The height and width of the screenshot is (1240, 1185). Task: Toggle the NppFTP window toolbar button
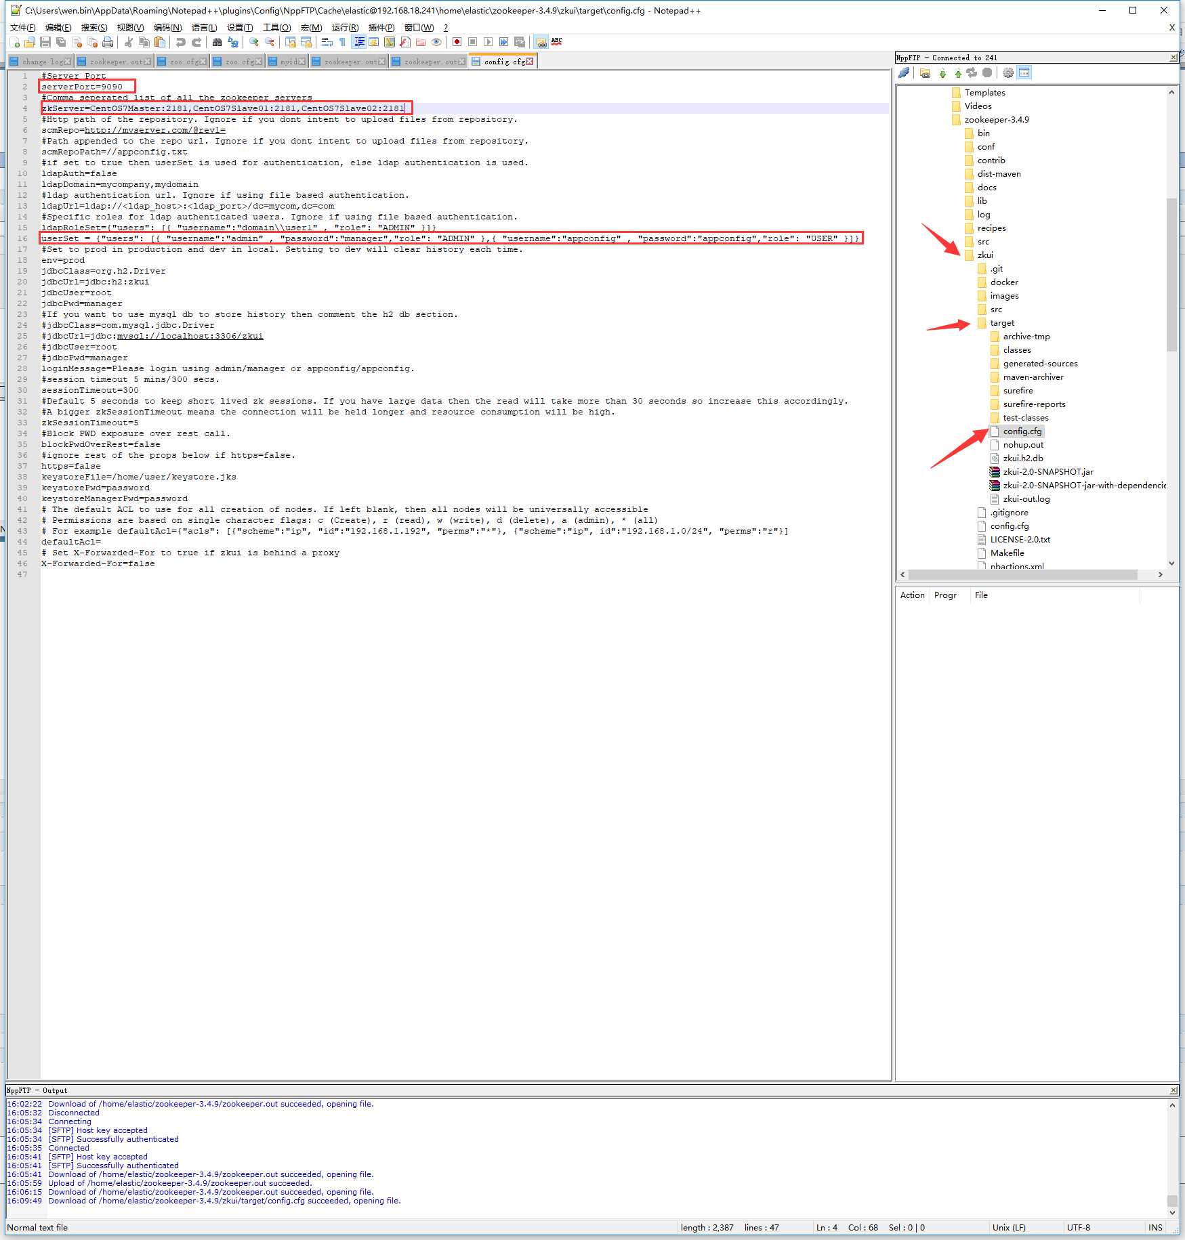click(x=541, y=42)
